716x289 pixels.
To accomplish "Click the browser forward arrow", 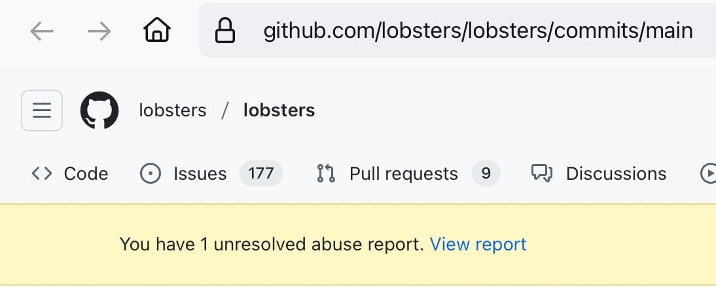I will (x=99, y=31).
